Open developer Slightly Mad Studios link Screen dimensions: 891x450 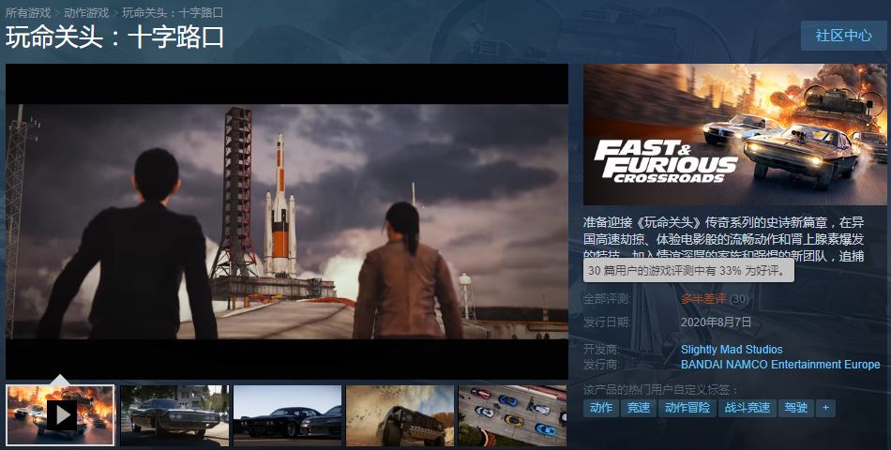(x=732, y=350)
